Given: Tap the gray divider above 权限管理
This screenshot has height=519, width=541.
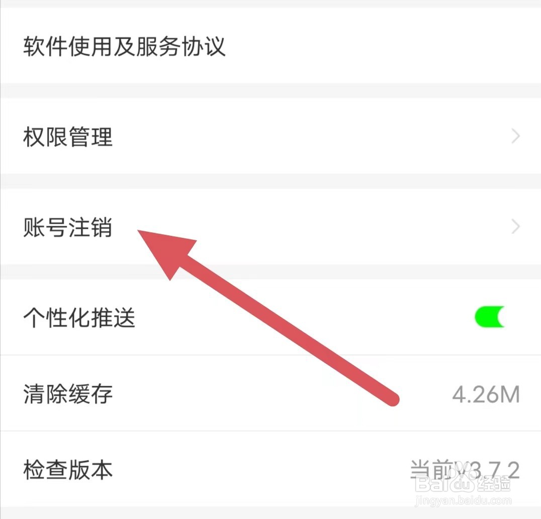Looking at the screenshot, I should click(x=270, y=91).
